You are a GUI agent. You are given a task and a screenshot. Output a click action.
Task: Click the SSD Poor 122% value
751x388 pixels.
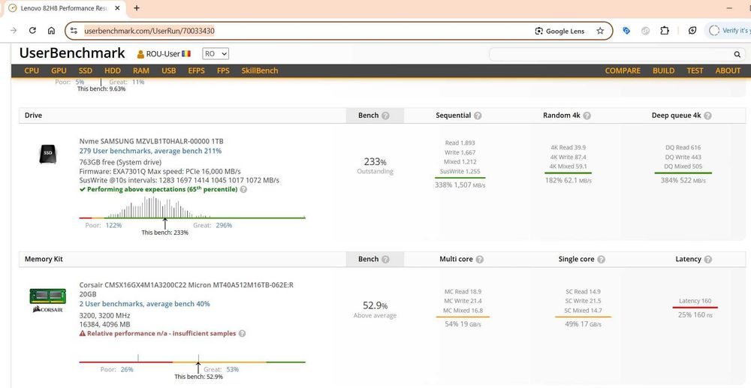tap(113, 225)
